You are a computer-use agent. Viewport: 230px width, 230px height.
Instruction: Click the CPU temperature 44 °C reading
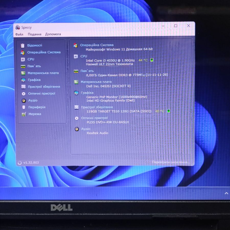(143, 60)
